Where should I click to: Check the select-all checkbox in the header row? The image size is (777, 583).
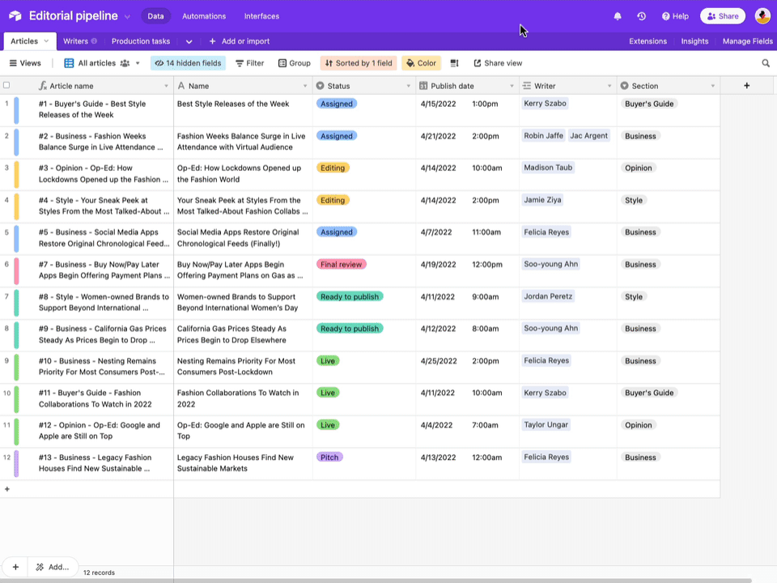6,84
